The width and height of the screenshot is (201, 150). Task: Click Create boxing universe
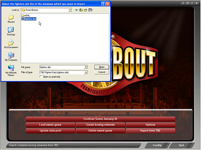coord(100,125)
